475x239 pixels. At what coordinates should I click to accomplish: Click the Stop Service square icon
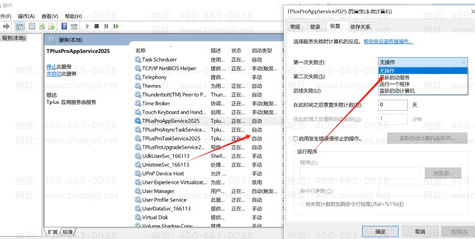pos(97,26)
